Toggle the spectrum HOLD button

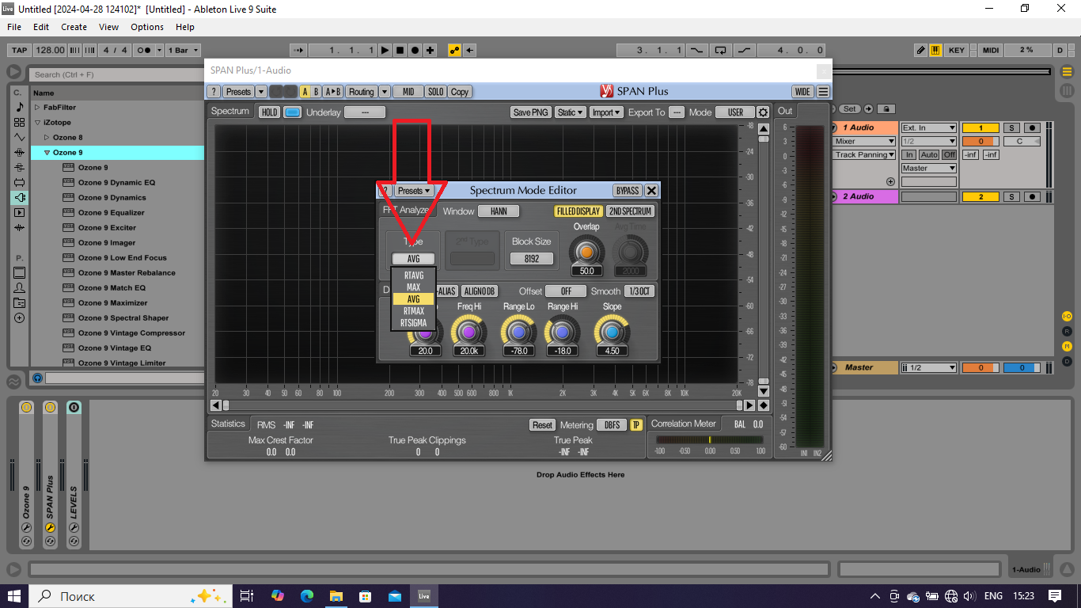click(270, 112)
